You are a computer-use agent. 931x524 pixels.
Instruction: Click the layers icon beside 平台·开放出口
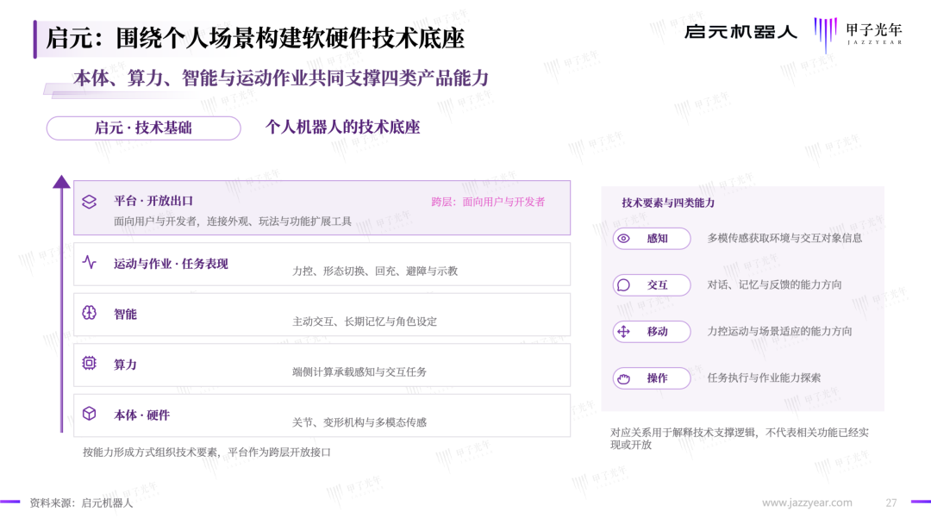(x=89, y=202)
